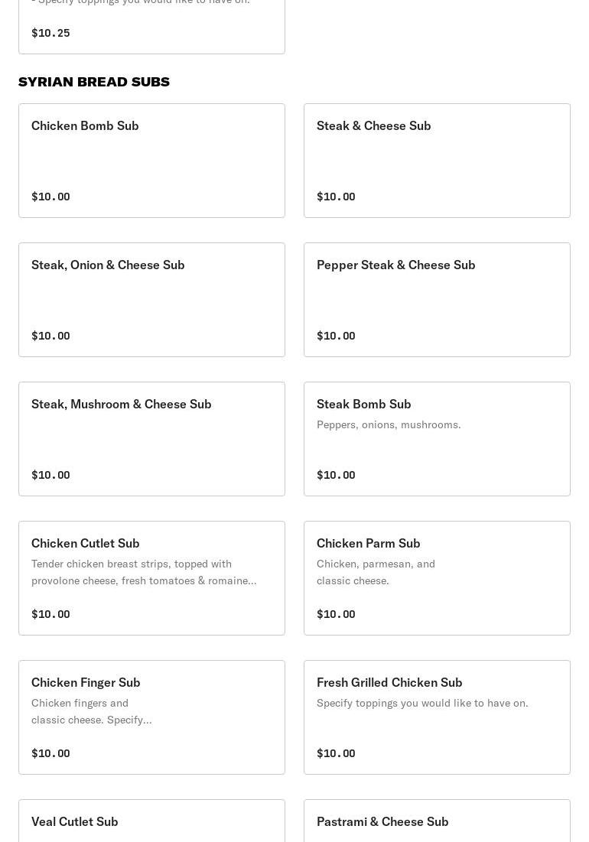Select Steak, Mushroom & Cheese Sub
The image size is (589, 842).
click(151, 439)
